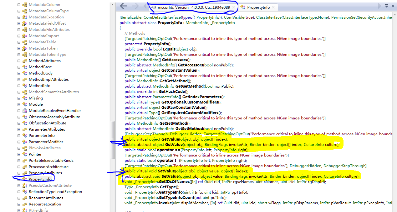Click the PropertyInfo class icon in tree
Image resolution: width=397 pixels, height=212 pixels.
pos(25,179)
